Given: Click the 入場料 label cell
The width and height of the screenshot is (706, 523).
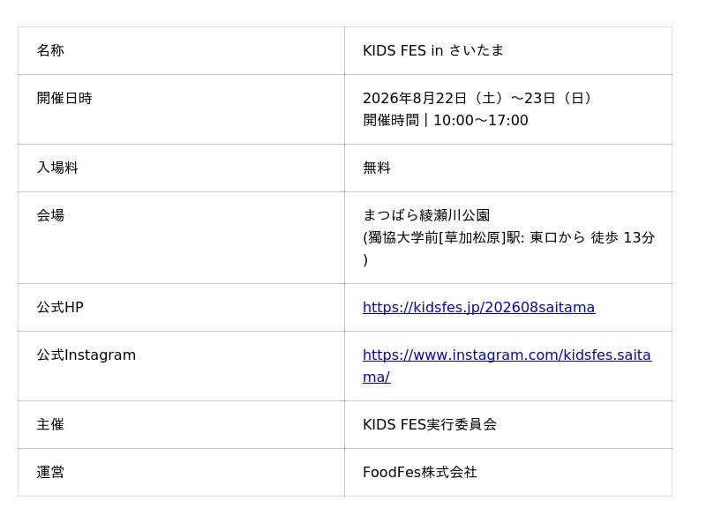Looking at the screenshot, I should (x=181, y=168).
